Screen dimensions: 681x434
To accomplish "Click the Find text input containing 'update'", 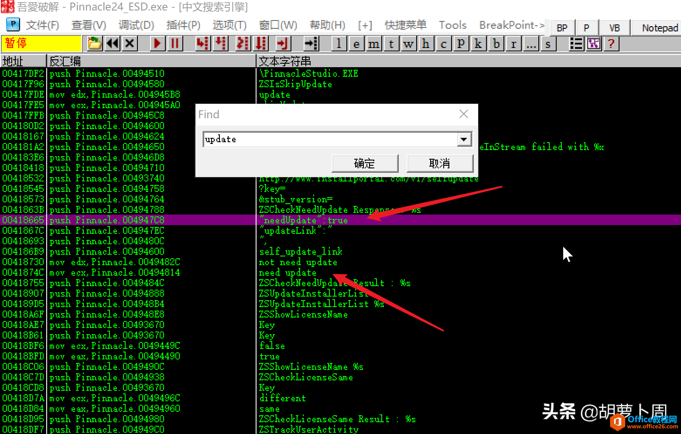I will [x=330, y=139].
